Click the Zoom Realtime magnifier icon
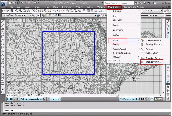This screenshot has width=172, height=116. (x=71, y=11)
